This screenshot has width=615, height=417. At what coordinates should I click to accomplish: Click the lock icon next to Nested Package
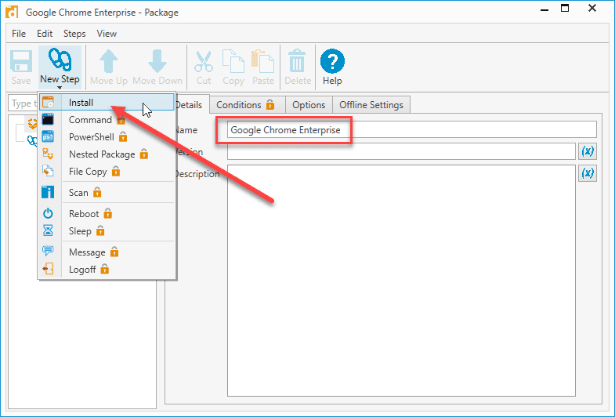(x=144, y=154)
